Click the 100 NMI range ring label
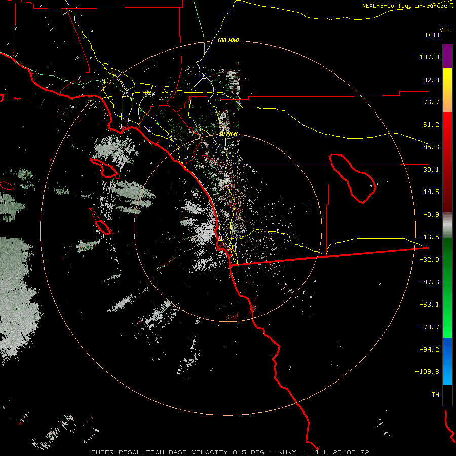456x456 pixels. (x=228, y=40)
